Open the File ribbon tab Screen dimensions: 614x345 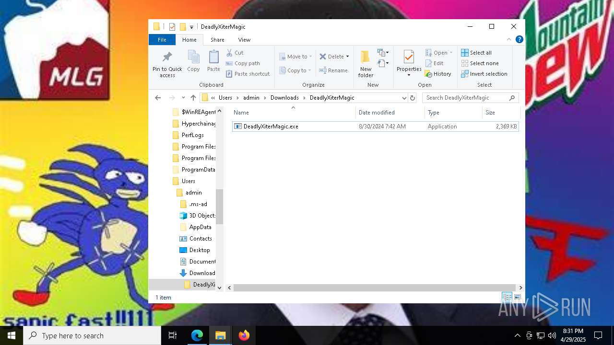coord(162,40)
